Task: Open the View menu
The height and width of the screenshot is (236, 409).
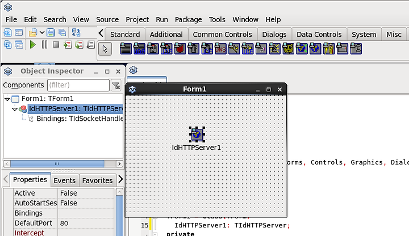Action: [81, 19]
